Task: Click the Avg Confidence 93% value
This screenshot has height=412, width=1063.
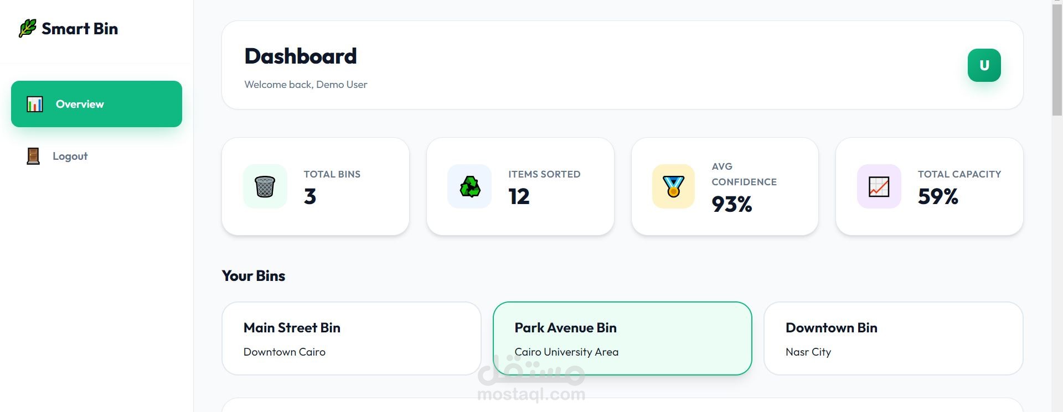Action: point(731,205)
